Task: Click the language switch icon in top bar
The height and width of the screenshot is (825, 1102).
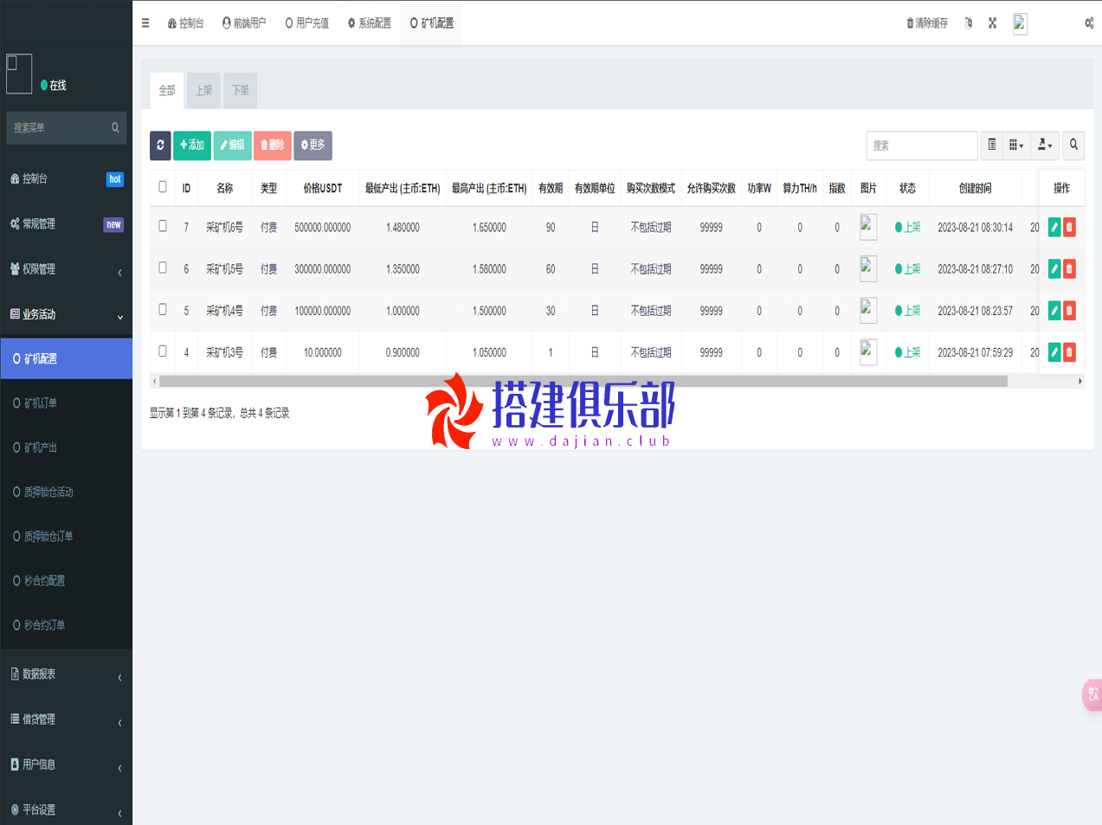Action: (x=969, y=23)
